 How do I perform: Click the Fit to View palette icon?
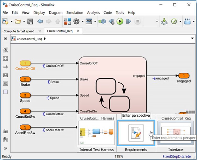coord(5,58)
